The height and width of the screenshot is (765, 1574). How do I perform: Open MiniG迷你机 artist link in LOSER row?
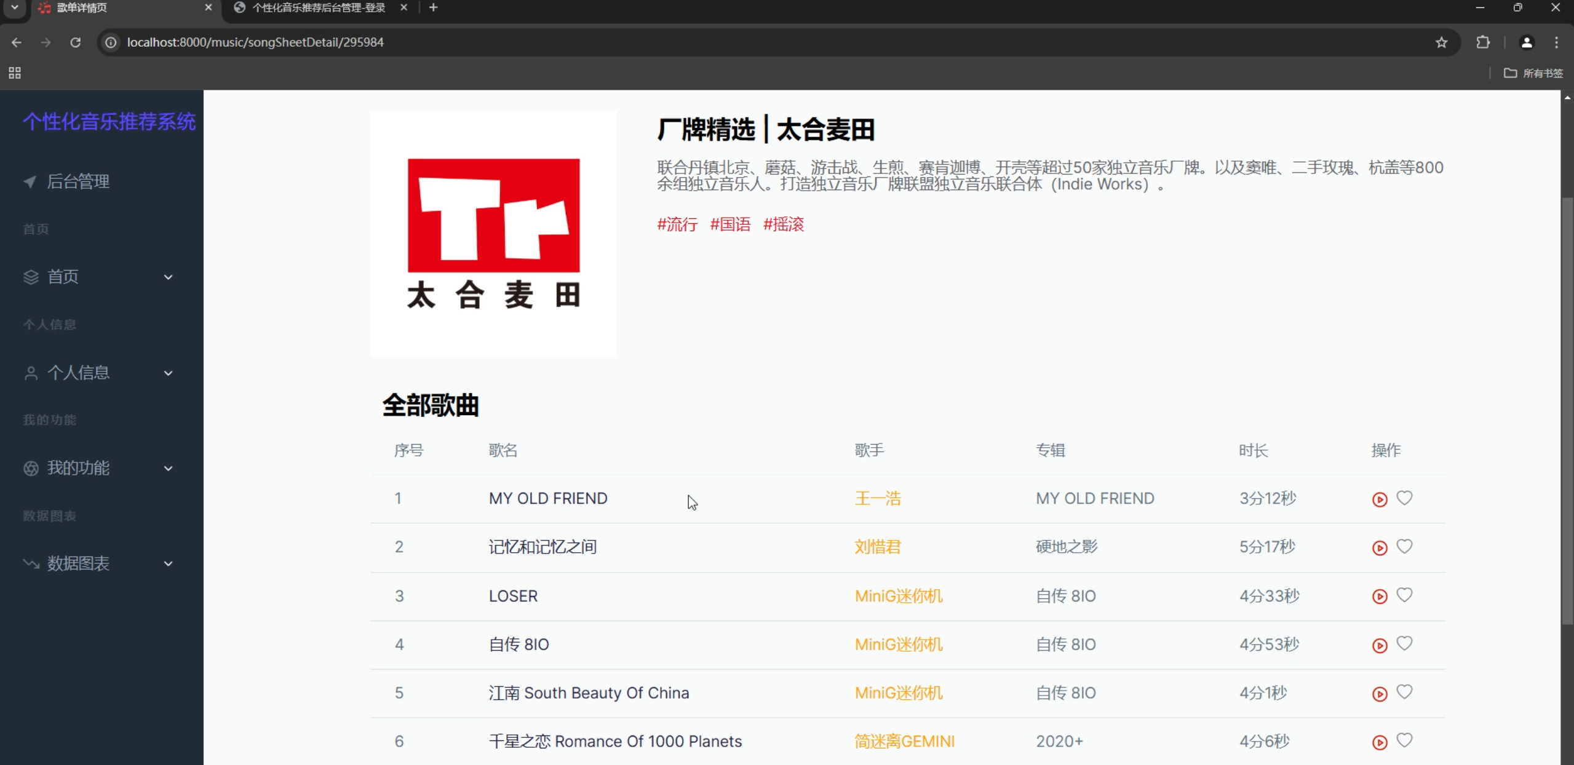tap(899, 596)
